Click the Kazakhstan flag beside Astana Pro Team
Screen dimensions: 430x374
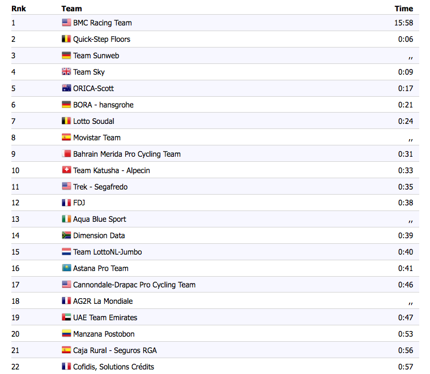click(x=66, y=269)
